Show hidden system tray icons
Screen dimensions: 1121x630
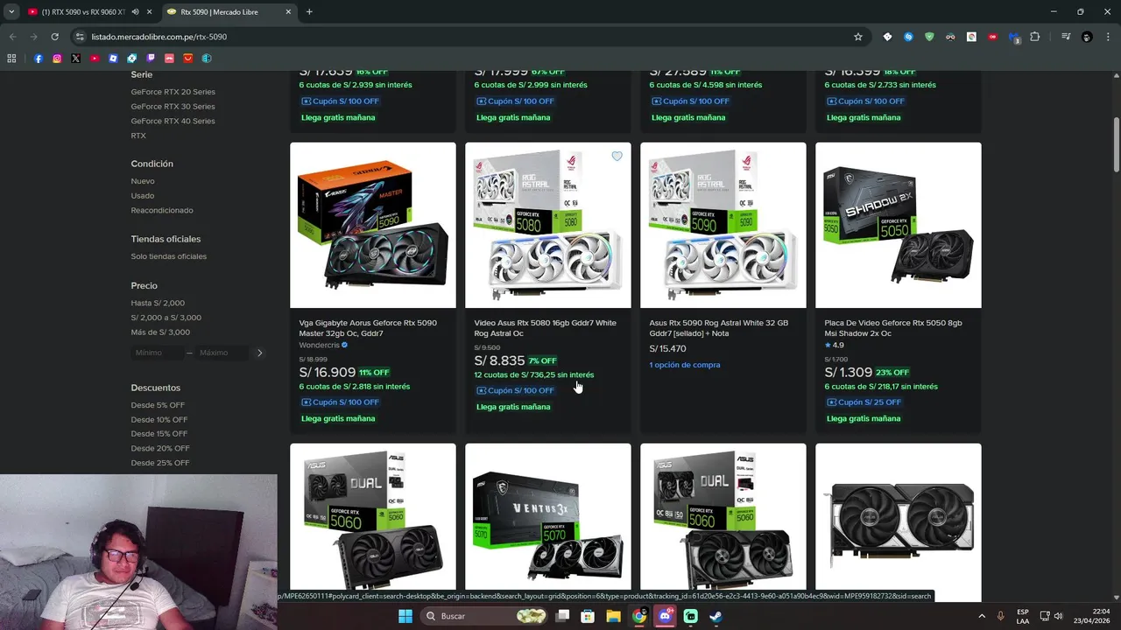click(982, 616)
